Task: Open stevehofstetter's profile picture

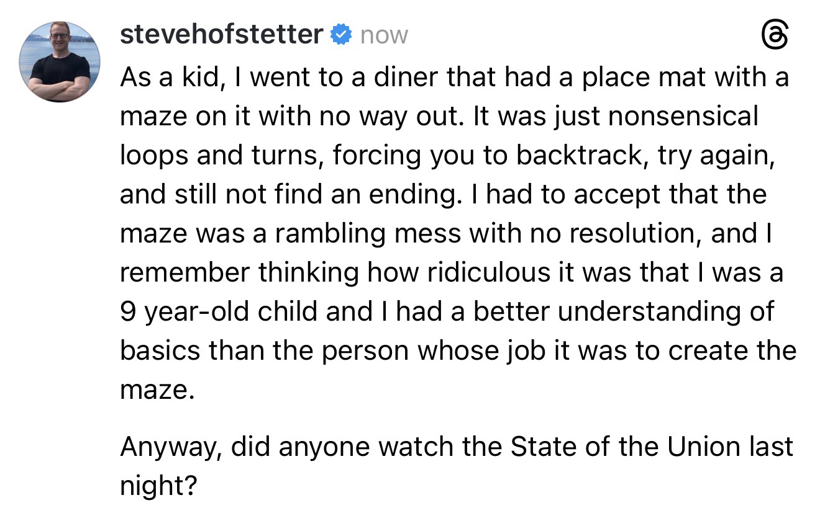Action: pyautogui.click(x=60, y=61)
